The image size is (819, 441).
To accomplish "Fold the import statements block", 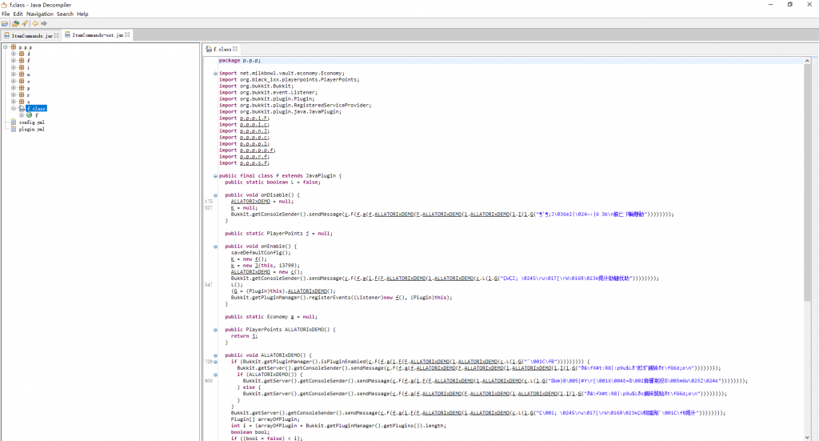I will point(215,74).
